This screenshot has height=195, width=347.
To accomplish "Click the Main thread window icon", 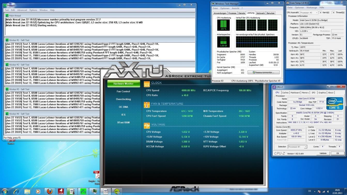I will point(7,15).
